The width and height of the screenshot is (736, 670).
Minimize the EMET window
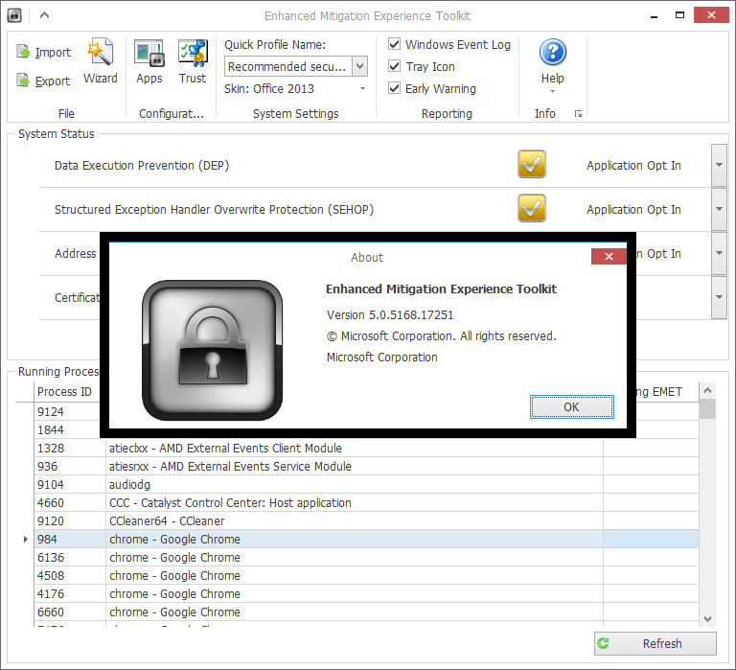point(654,15)
